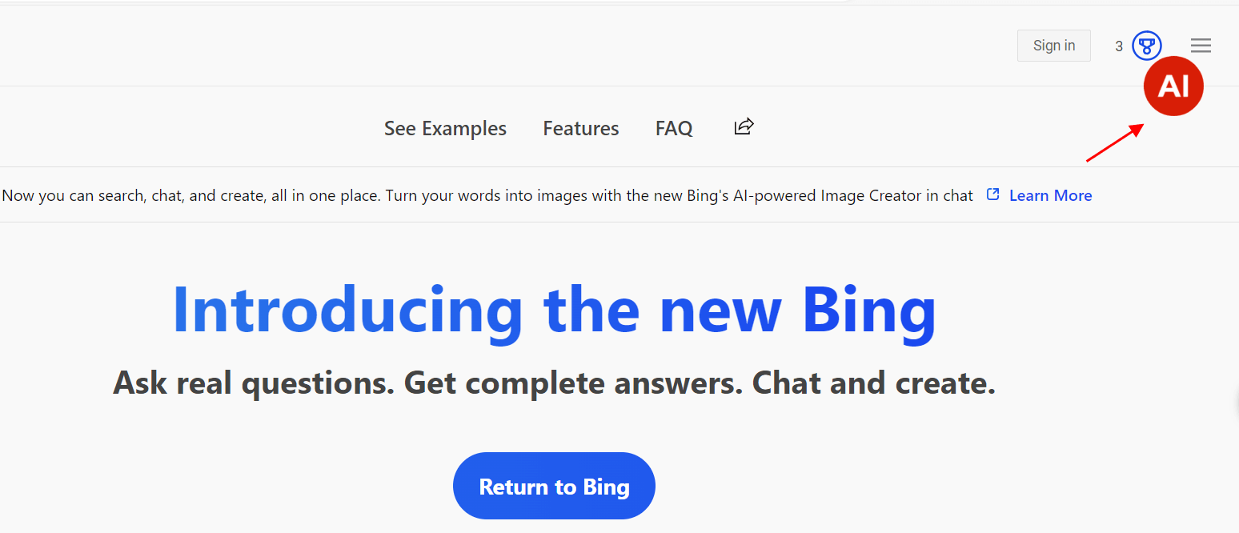Image resolution: width=1239 pixels, height=533 pixels.
Task: Click the Get complete answers phrase
Action: coord(573,384)
